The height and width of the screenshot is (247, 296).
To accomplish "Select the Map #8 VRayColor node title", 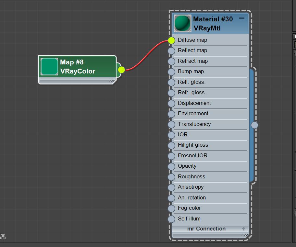I will [x=78, y=66].
